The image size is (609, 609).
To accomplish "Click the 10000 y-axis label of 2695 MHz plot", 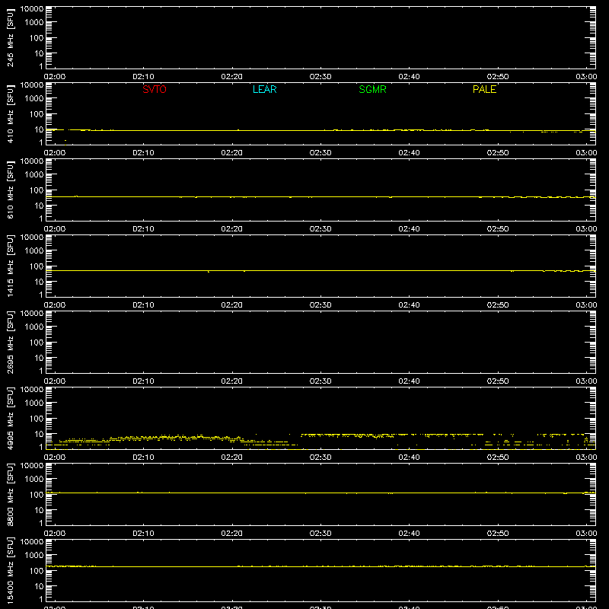I will [32, 314].
